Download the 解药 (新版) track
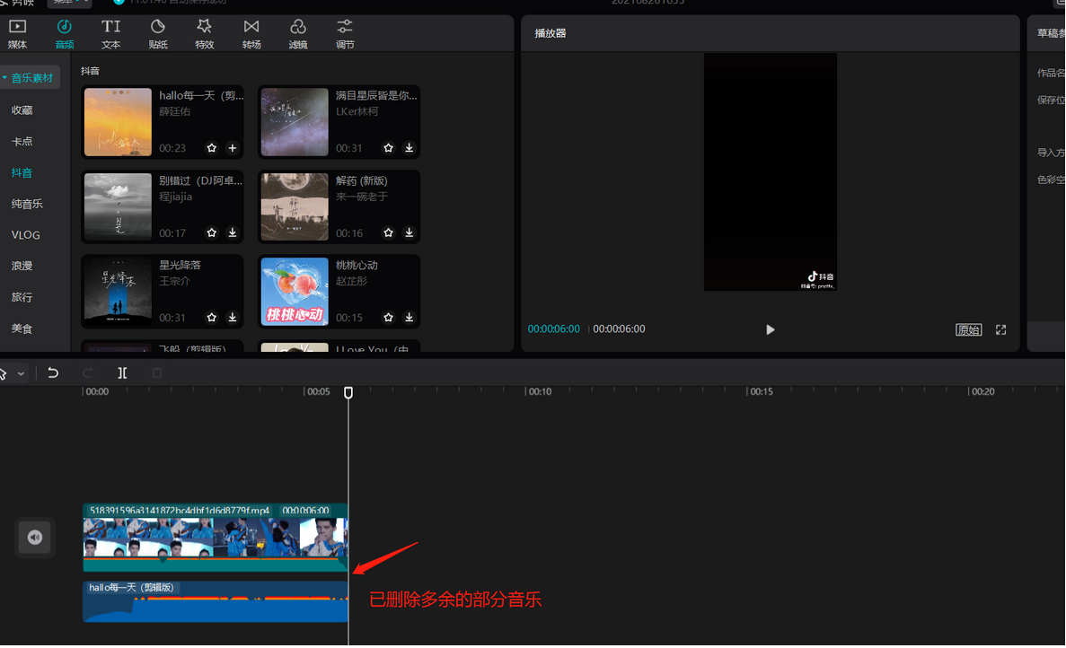This screenshot has height=648, width=1066. pyautogui.click(x=410, y=232)
